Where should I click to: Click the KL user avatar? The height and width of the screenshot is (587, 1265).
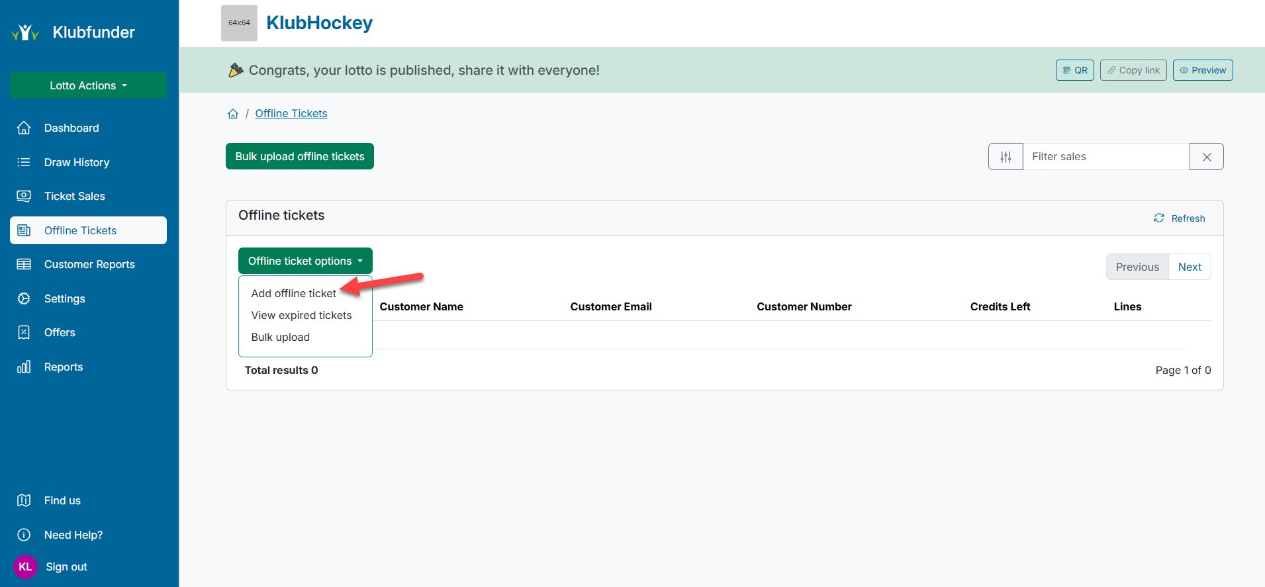point(25,566)
